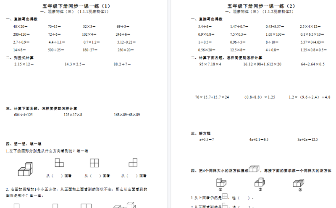This screenshot has width=336, height=208.
Task: Select the problem 246÷6=
Action: click(123, 34)
